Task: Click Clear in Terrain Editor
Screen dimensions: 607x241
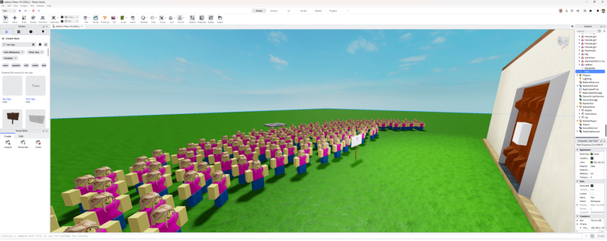Action: tap(38, 144)
